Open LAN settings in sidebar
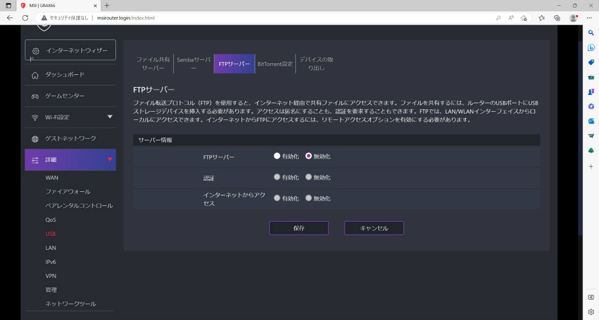 (50, 248)
